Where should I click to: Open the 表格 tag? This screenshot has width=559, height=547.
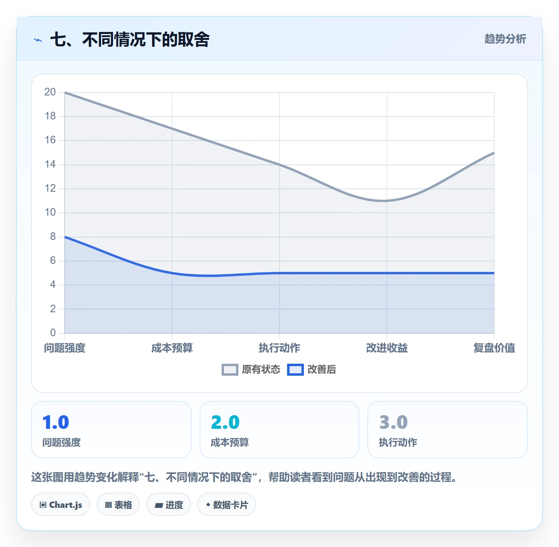point(118,505)
